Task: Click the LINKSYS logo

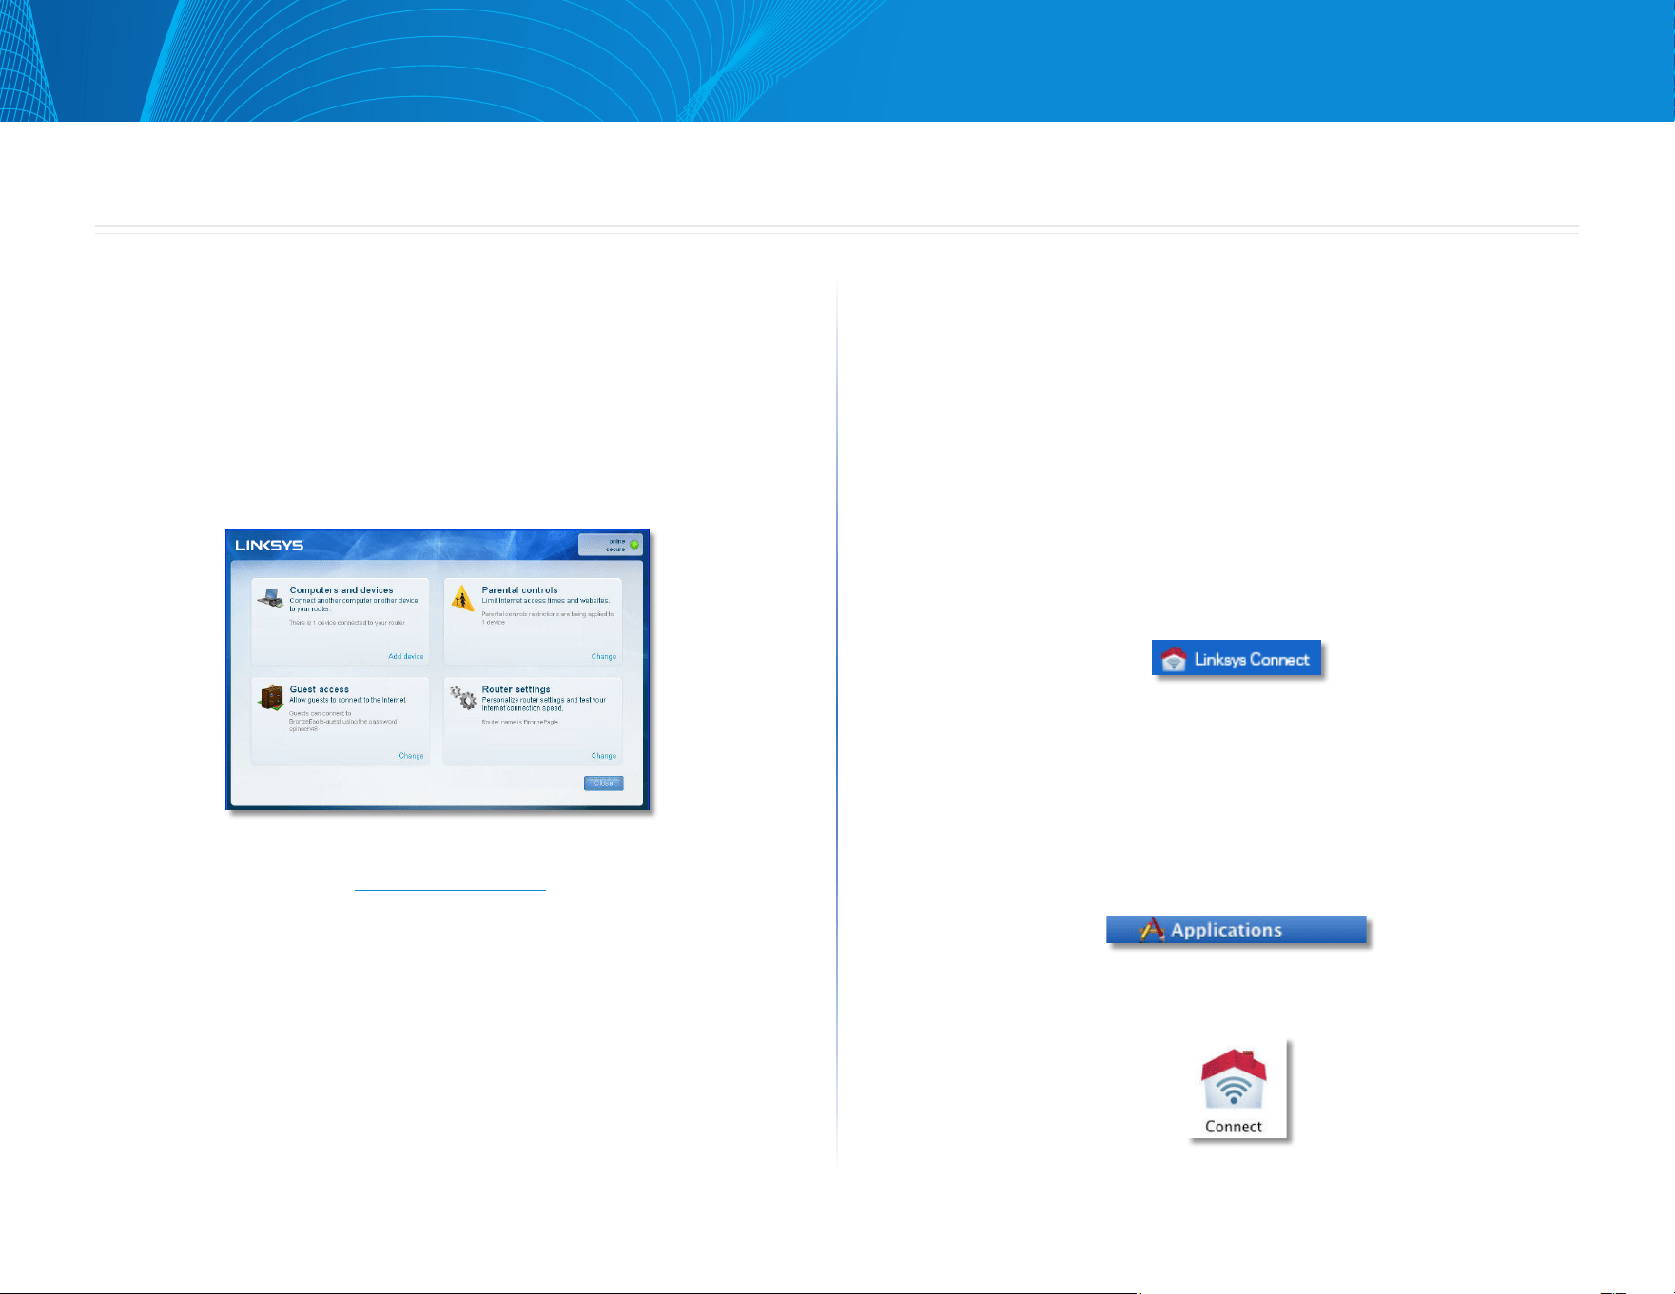Action: [269, 546]
